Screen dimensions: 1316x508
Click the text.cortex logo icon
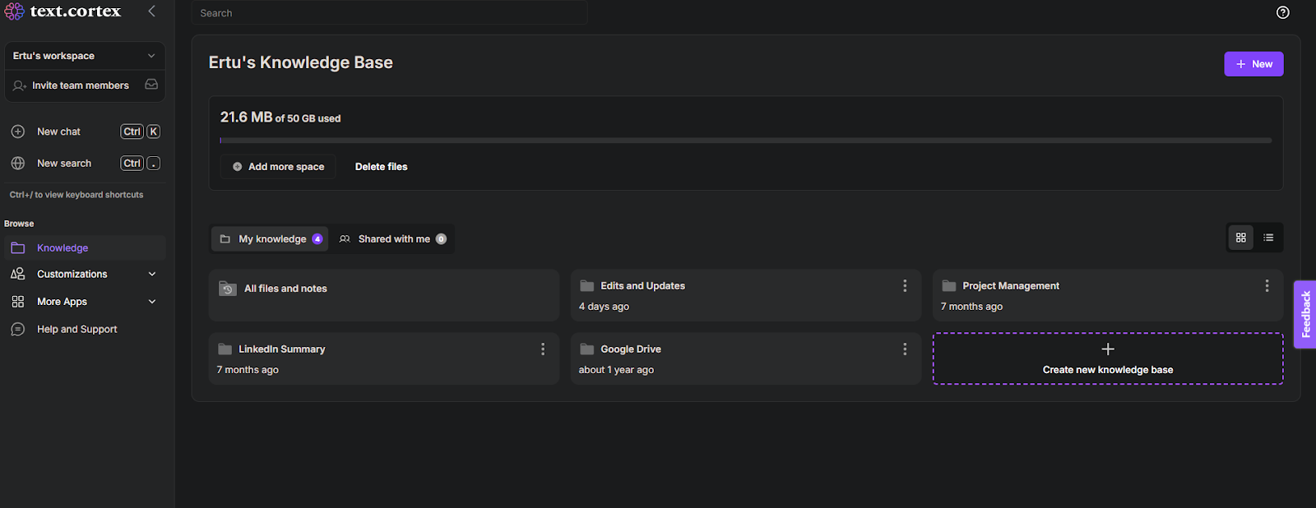pos(14,11)
